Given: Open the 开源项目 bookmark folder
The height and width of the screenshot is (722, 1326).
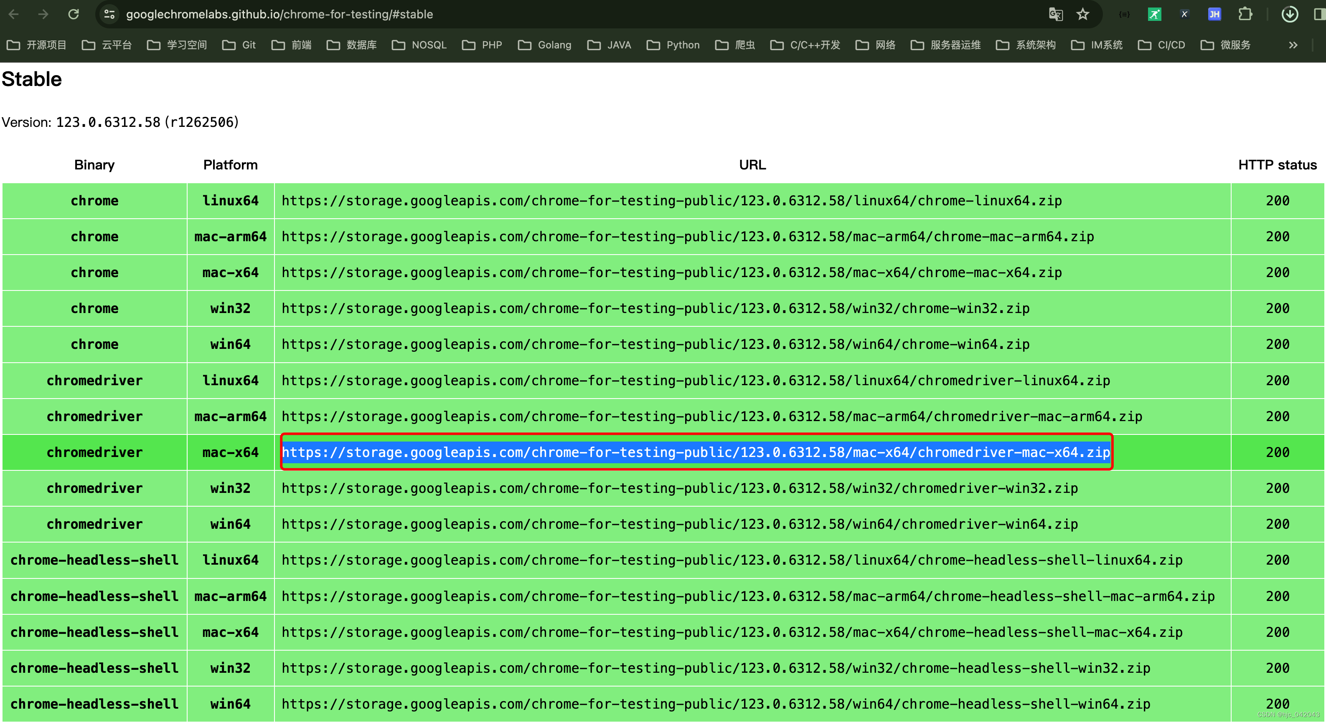Looking at the screenshot, I should pos(36,45).
